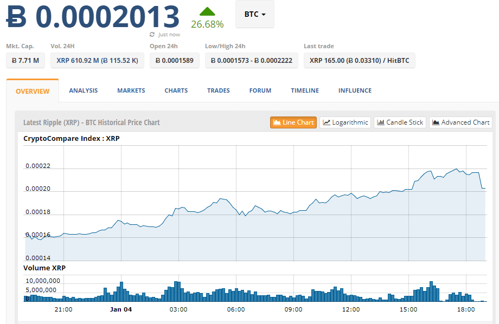The image size is (499, 324).
Task: Open the Markets tab
Action: (131, 90)
